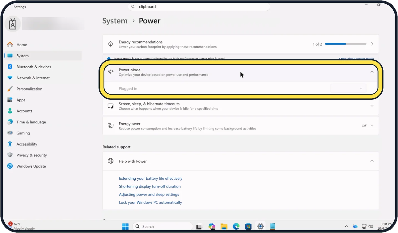Click the Personalization paintbrush icon
The width and height of the screenshot is (398, 233).
click(10, 89)
